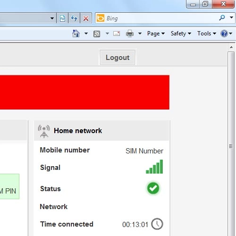The image size is (236, 236).
Task: Open the Safety menu
Action: (181, 34)
